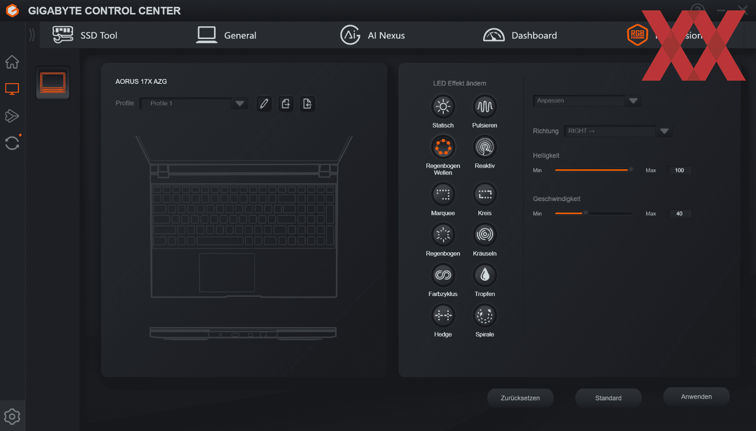Pick the Marquee lighting effect
This screenshot has height=431, width=756.
click(443, 194)
